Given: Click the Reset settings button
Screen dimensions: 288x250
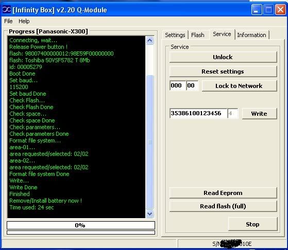Looking at the screenshot, I should pos(223,72).
